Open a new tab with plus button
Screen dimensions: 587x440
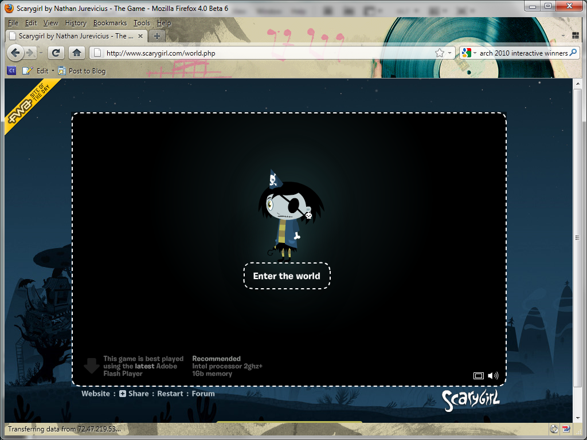tap(157, 36)
